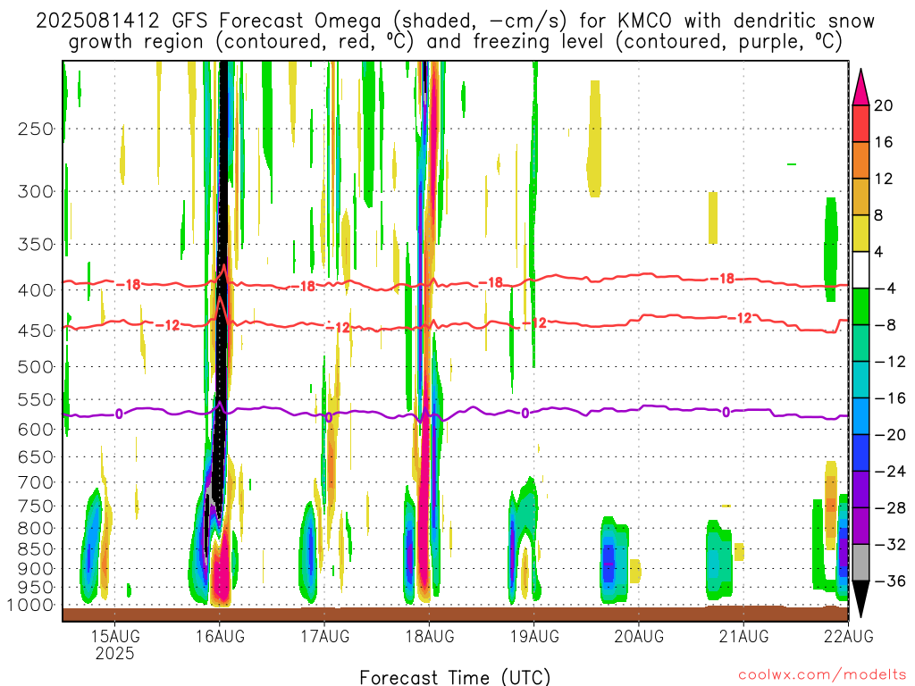915x686 pixels.
Task: Click the 450 pressure level label
Action: pos(36,330)
